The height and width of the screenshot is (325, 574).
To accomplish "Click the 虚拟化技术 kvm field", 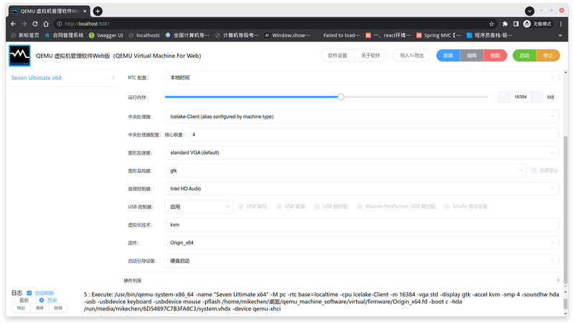I will 362,225.
